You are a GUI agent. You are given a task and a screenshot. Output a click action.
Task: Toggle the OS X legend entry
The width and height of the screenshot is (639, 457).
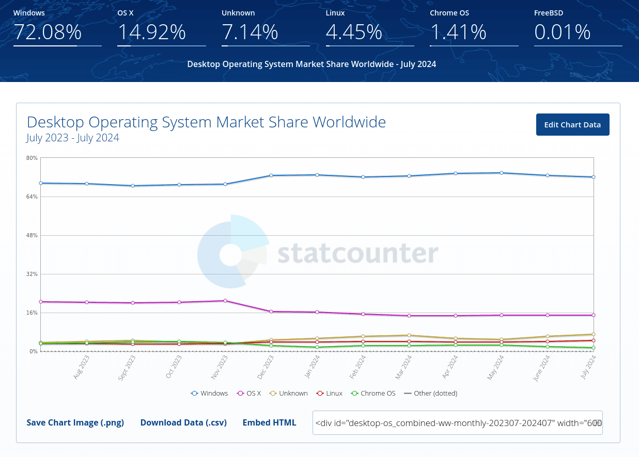(249, 393)
